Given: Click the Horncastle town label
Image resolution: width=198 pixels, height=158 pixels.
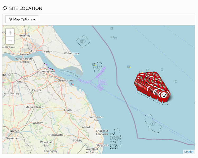Looking at the screenshot, I should coord(56,135).
